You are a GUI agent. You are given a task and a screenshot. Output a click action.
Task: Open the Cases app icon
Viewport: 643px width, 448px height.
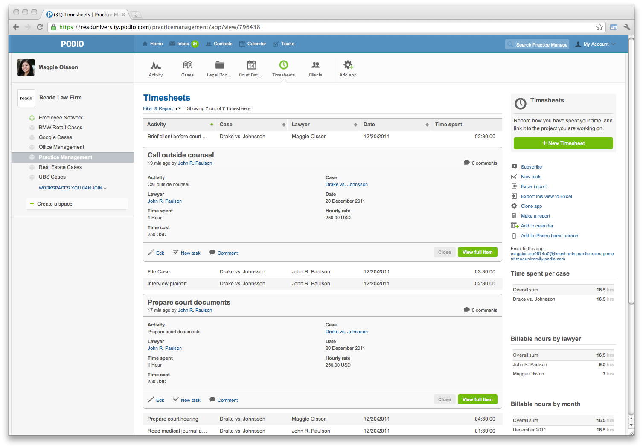(187, 65)
